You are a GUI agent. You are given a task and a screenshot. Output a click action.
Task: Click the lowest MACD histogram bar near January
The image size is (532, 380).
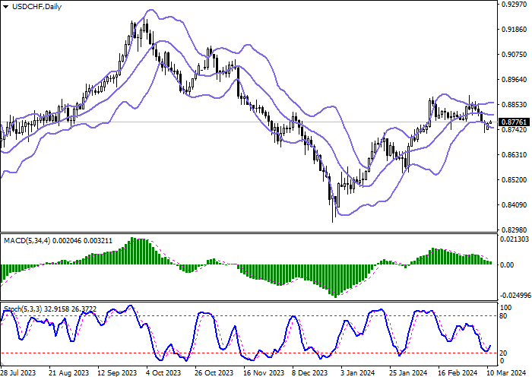coord(336,281)
